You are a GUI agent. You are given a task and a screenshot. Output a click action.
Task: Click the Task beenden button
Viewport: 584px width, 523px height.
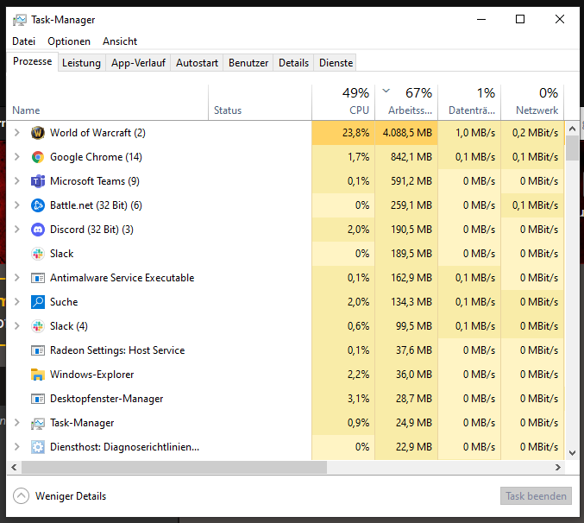click(x=536, y=495)
